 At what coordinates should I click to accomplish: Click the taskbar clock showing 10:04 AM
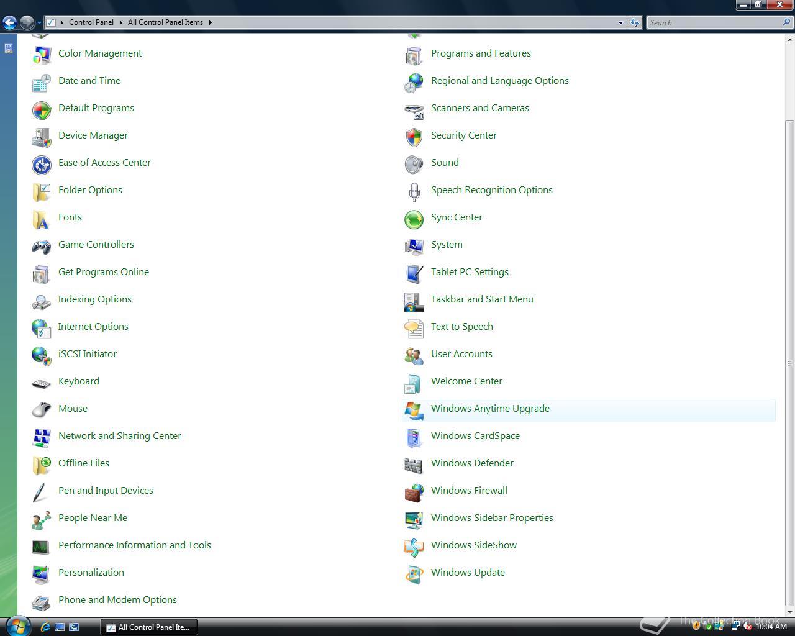click(771, 627)
